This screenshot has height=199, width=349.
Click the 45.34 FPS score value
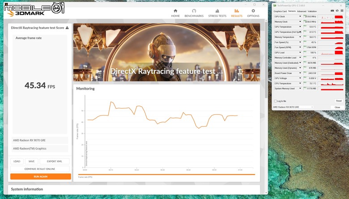[x=40, y=85]
